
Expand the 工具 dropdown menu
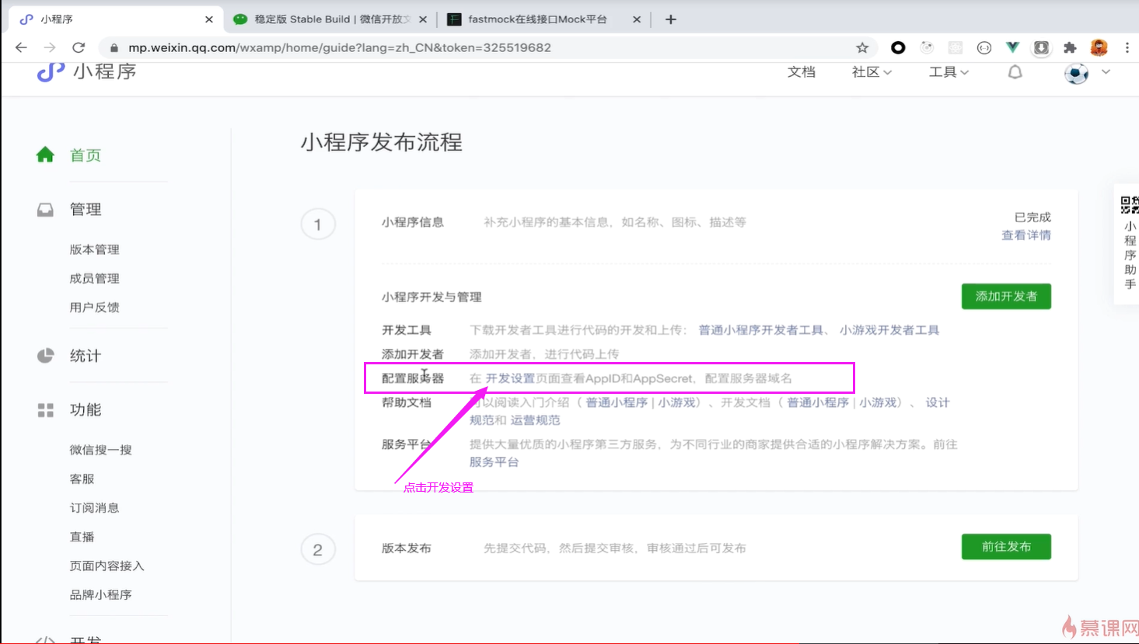point(949,72)
